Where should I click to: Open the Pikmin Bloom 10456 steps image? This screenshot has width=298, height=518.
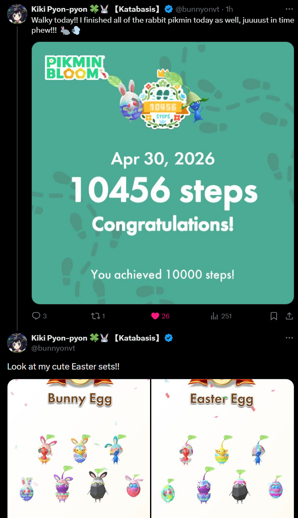click(x=163, y=173)
